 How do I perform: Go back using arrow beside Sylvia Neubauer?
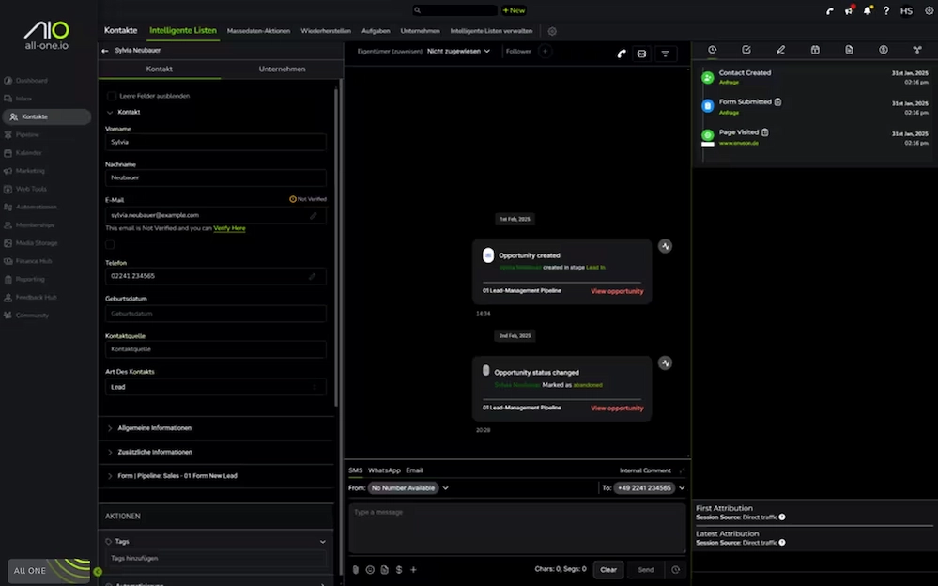[x=105, y=51]
